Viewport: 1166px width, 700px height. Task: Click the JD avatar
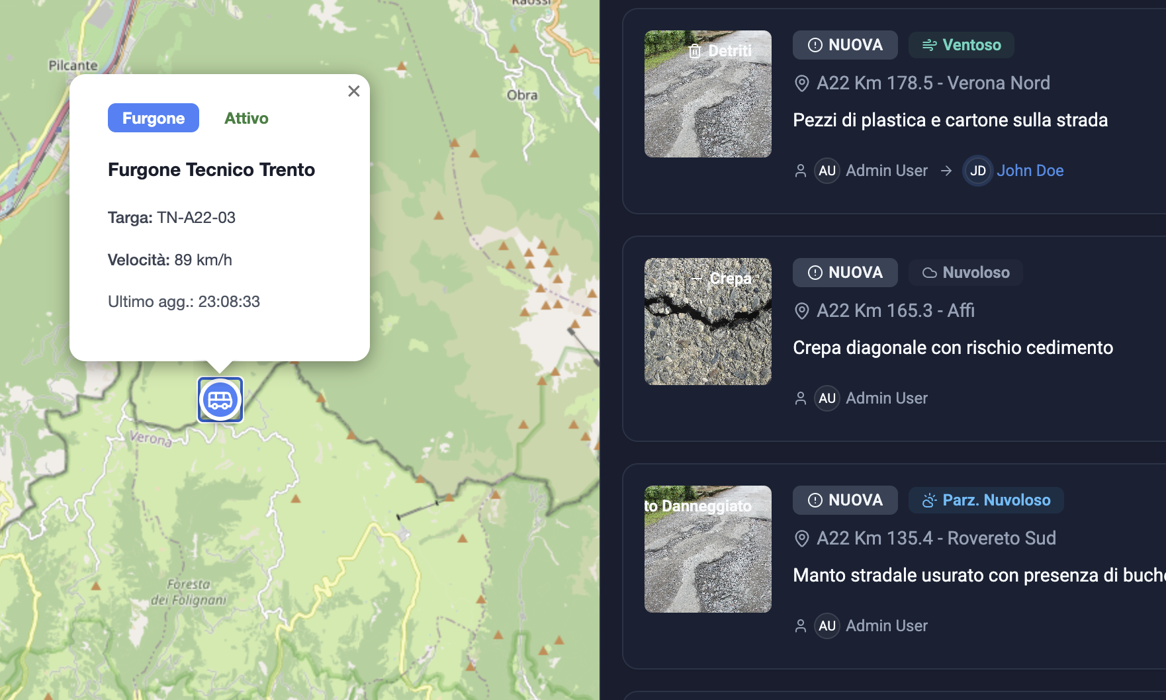click(x=977, y=171)
